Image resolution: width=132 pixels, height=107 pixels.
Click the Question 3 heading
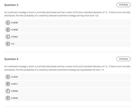(11, 5)
